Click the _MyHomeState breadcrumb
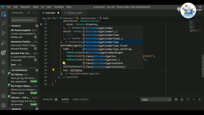This screenshot has width=204, height=115. click(x=88, y=18)
